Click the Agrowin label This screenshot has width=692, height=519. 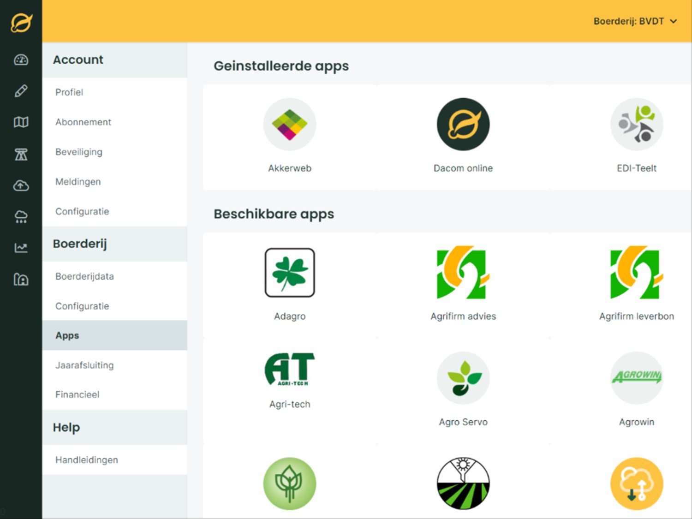pyautogui.click(x=637, y=422)
